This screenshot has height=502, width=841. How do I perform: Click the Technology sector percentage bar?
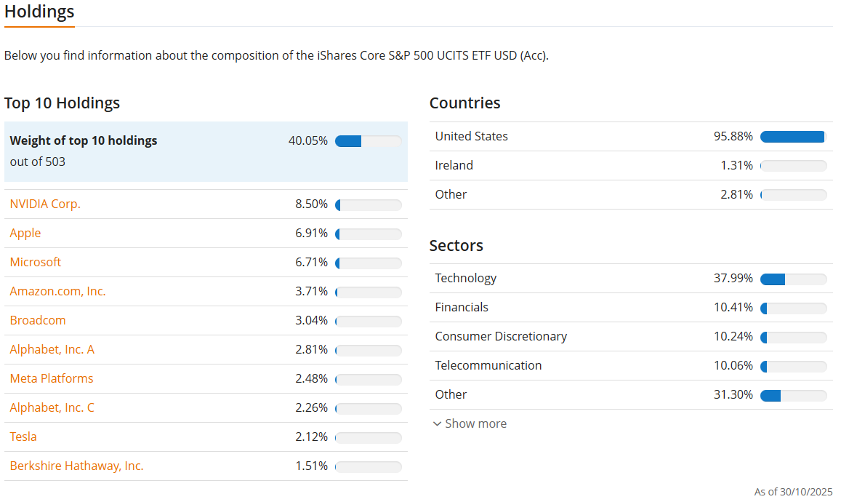coord(794,279)
